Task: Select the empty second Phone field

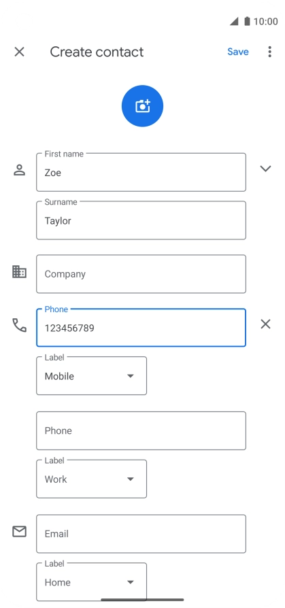Action: (x=141, y=430)
